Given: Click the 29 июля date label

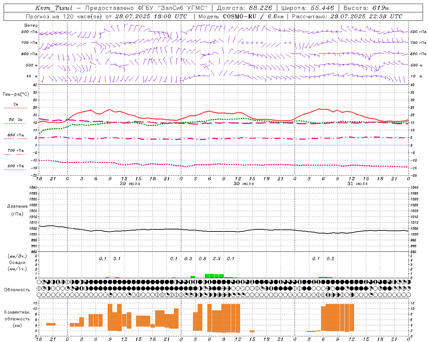Looking at the screenshot, I should coord(130,184).
